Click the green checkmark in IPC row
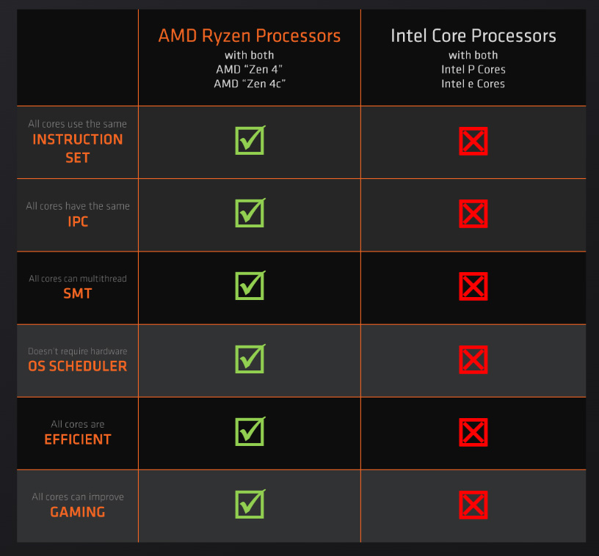The width and height of the screenshot is (599, 556). click(x=250, y=213)
